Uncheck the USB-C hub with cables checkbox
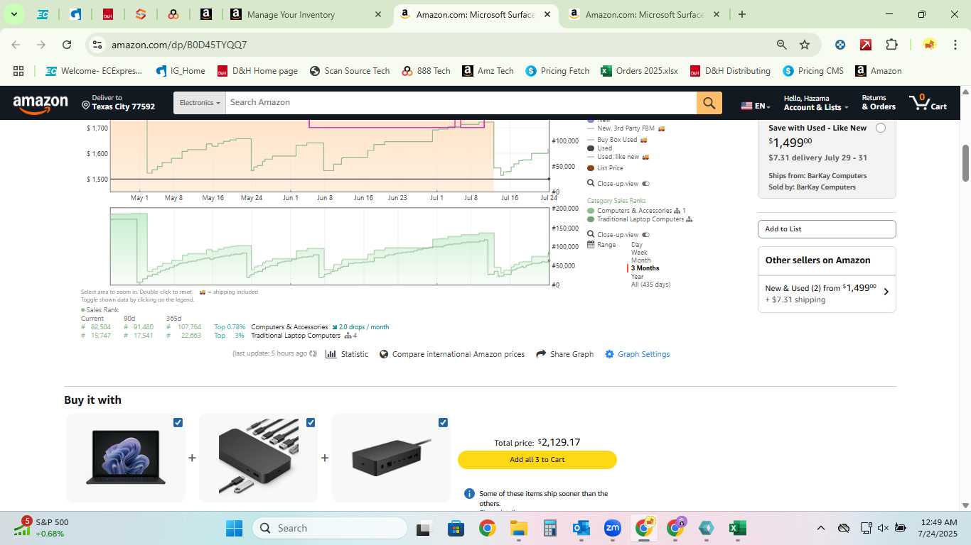The width and height of the screenshot is (971, 545). tap(311, 422)
